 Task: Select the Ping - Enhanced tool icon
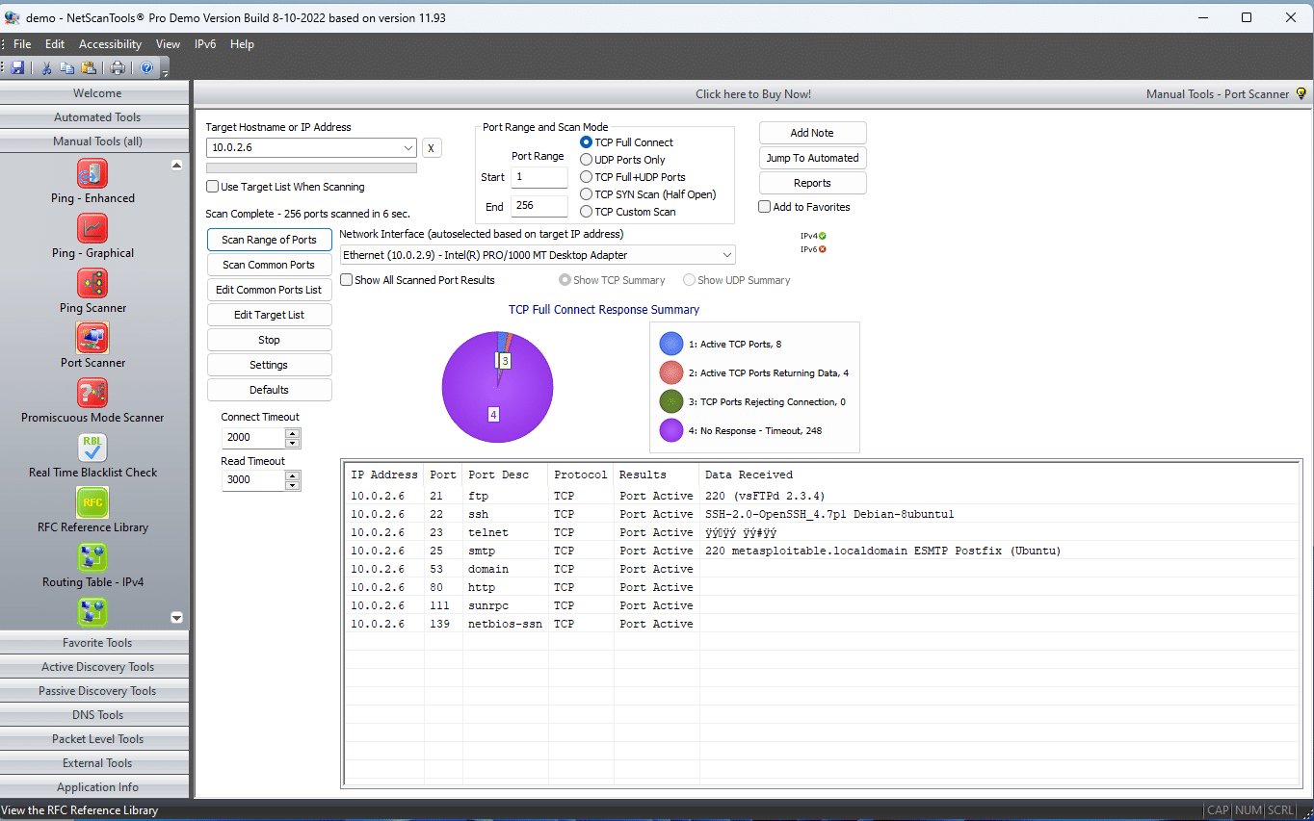pyautogui.click(x=92, y=174)
